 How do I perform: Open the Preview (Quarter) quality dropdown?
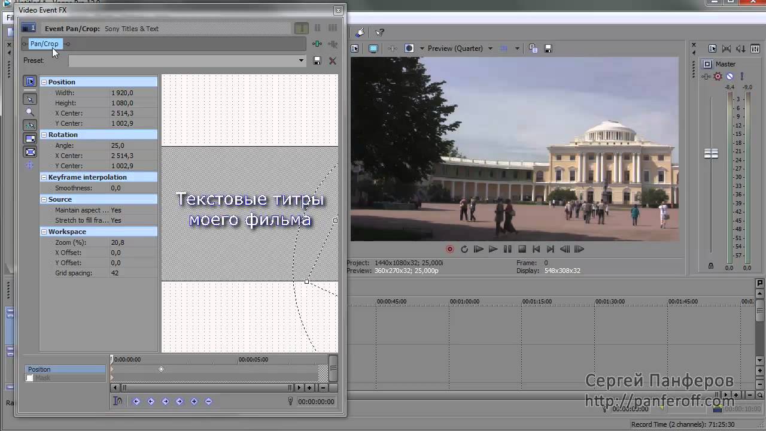490,48
